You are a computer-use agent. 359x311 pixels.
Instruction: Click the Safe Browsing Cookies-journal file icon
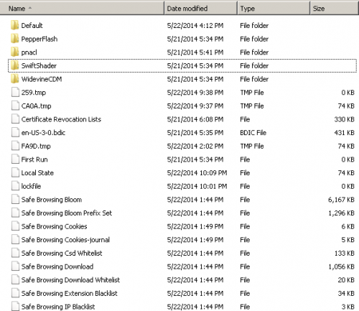[x=15, y=240]
